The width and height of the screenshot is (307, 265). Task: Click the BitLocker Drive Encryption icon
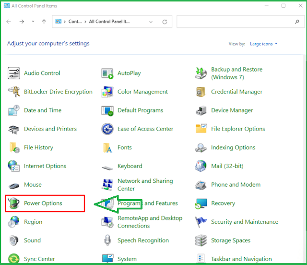point(14,92)
